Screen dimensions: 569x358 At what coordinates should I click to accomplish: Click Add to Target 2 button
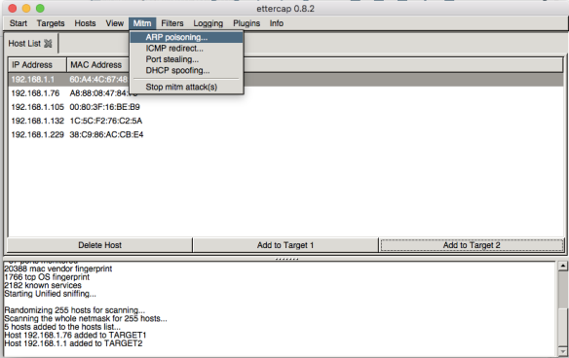[472, 245]
